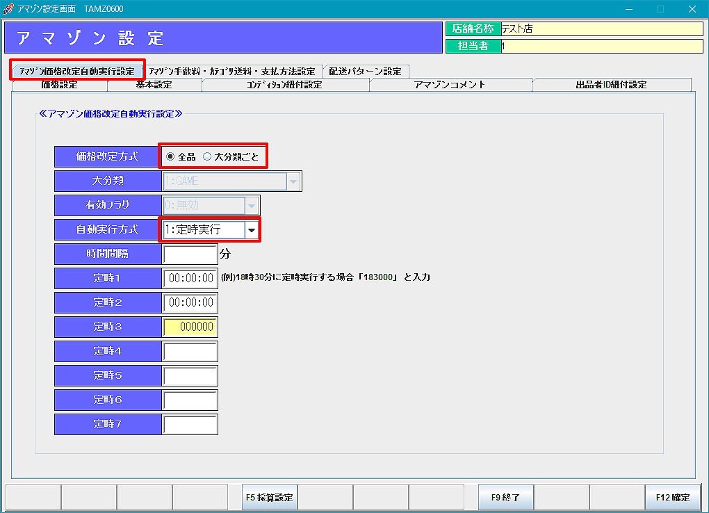Click the app icon in title bar
The height and width of the screenshot is (513, 709).
pos(8,8)
